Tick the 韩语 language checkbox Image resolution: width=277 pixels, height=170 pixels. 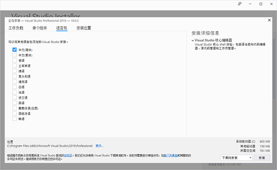click(x=14, y=119)
